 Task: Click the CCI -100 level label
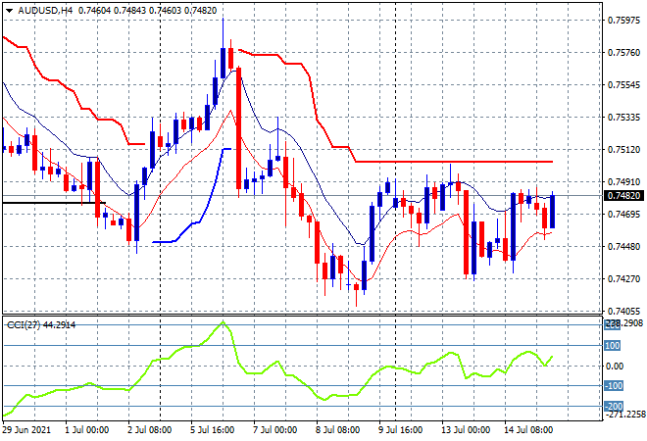coord(612,386)
